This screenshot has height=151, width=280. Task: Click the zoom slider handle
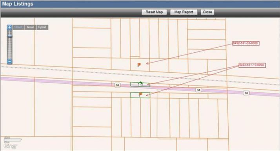9,36
